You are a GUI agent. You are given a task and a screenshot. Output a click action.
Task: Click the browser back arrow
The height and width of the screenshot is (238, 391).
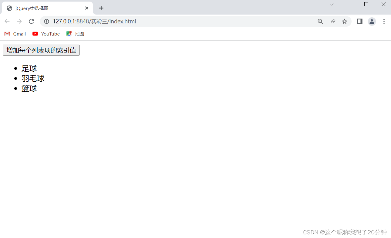pos(7,21)
